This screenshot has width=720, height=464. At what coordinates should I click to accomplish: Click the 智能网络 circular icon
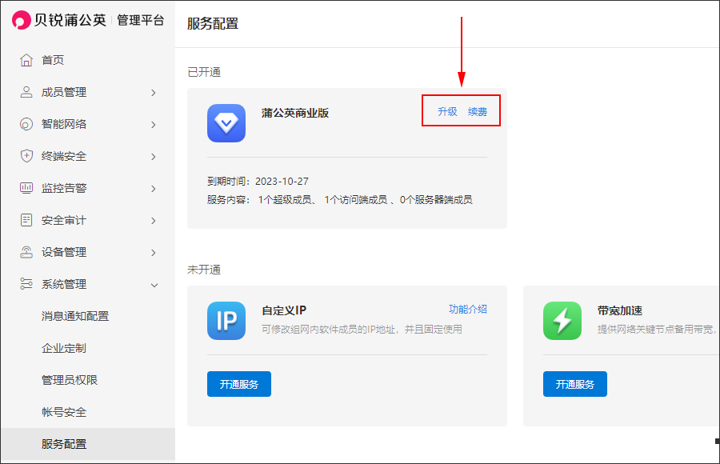(26, 124)
